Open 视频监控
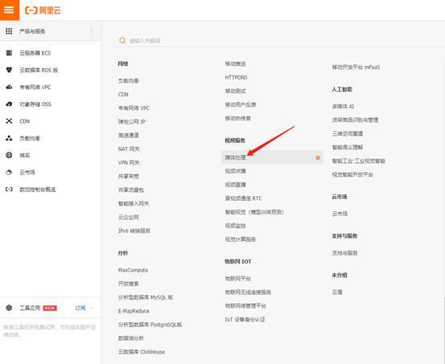 pyautogui.click(x=235, y=226)
